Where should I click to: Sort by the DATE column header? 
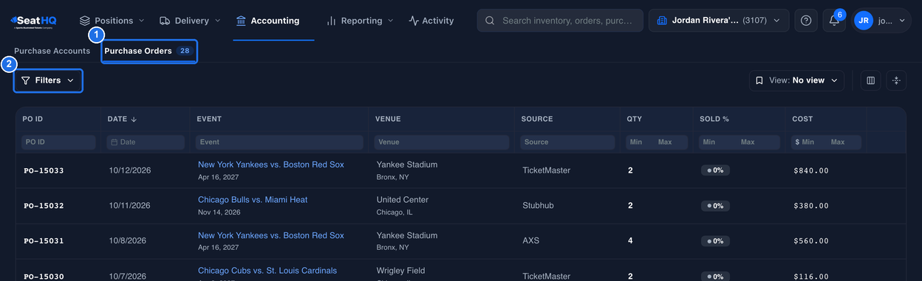coord(122,119)
